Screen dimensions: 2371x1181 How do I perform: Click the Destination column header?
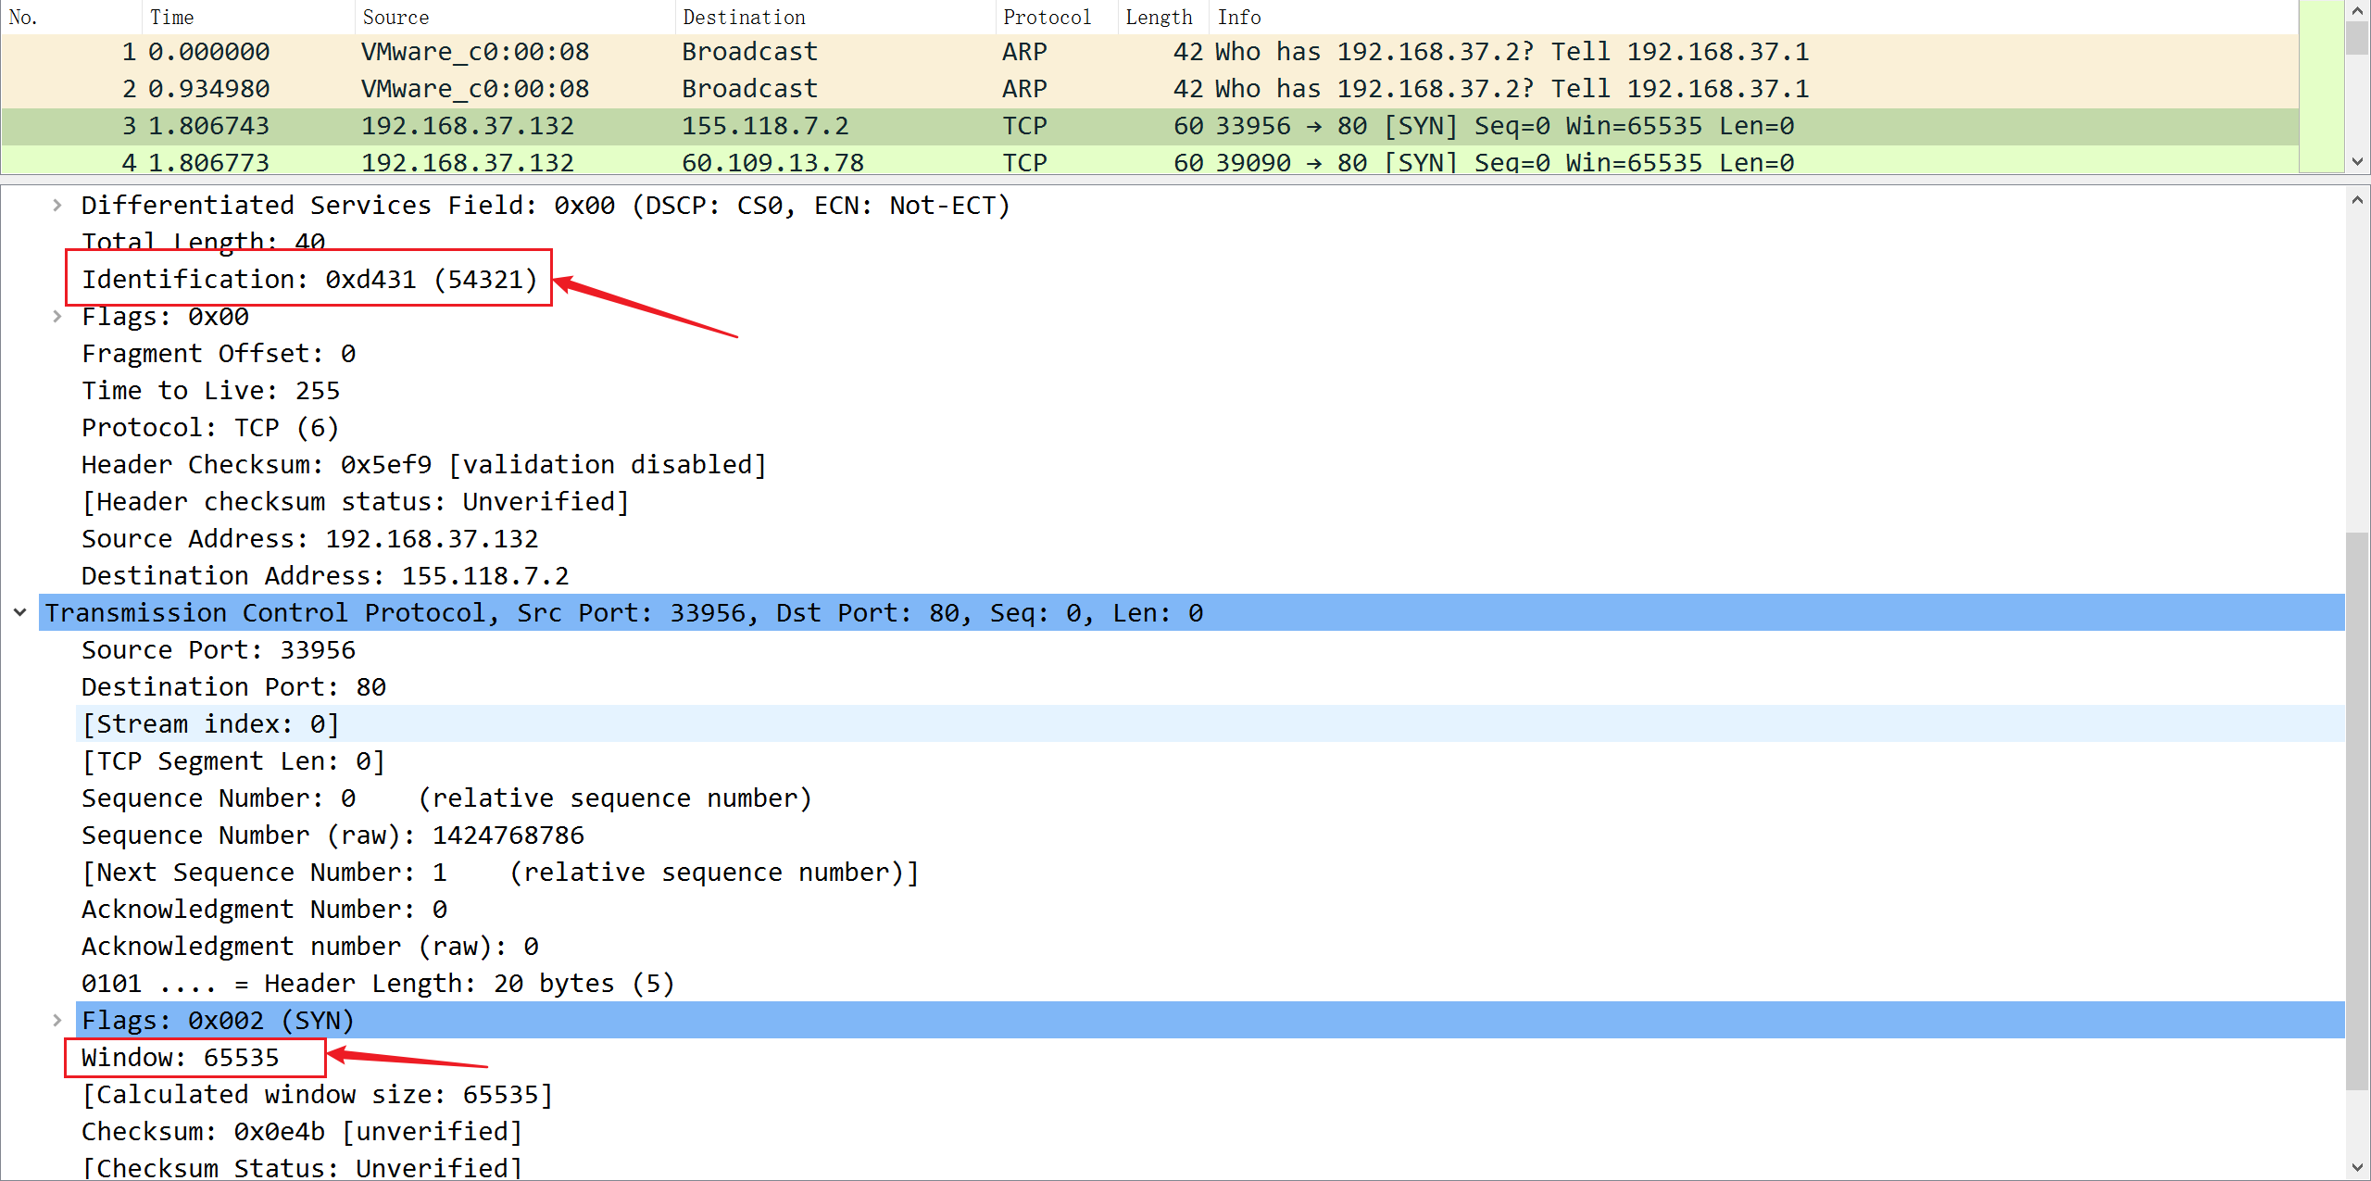coord(744,18)
